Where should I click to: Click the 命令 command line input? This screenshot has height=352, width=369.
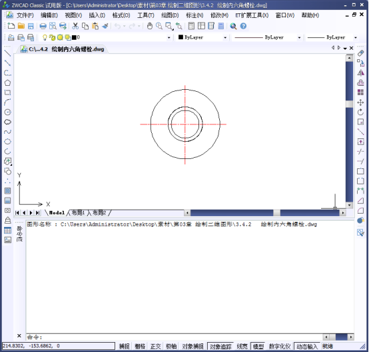(174, 337)
